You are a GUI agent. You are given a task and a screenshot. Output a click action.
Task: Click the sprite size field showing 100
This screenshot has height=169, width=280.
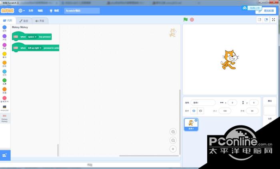[x=225, y=111]
